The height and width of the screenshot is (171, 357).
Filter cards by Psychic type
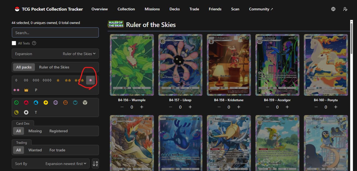click(x=56, y=103)
